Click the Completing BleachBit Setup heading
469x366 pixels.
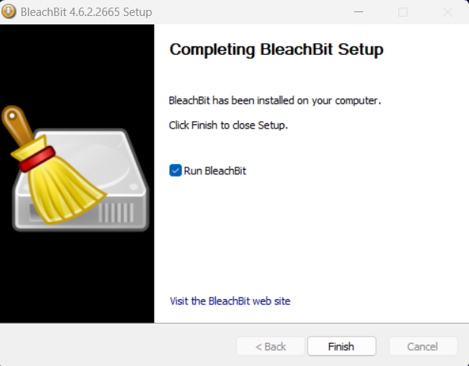click(277, 49)
